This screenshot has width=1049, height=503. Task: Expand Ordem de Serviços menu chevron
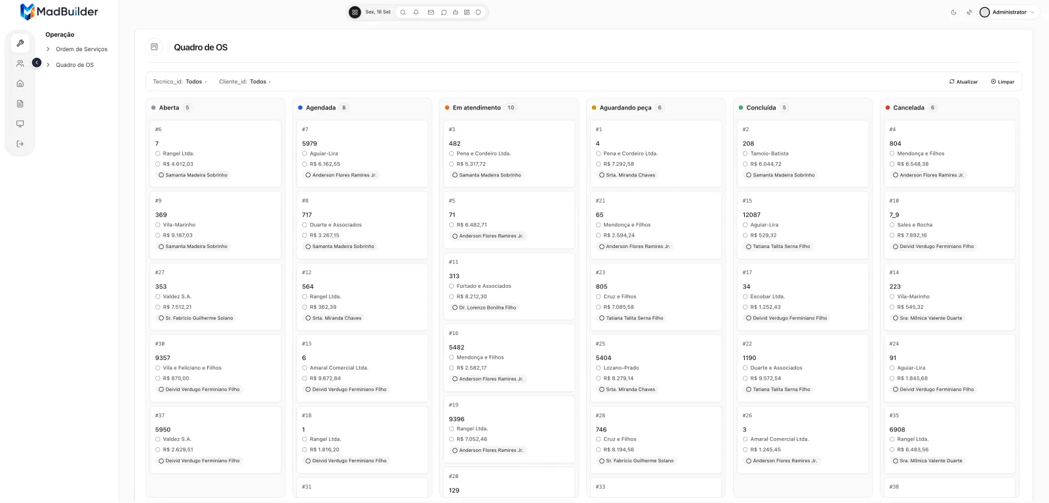pyautogui.click(x=48, y=49)
